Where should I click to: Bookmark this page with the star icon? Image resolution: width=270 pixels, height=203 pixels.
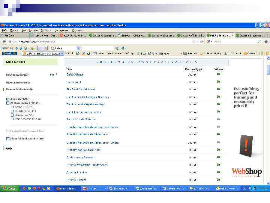[x=194, y=42]
